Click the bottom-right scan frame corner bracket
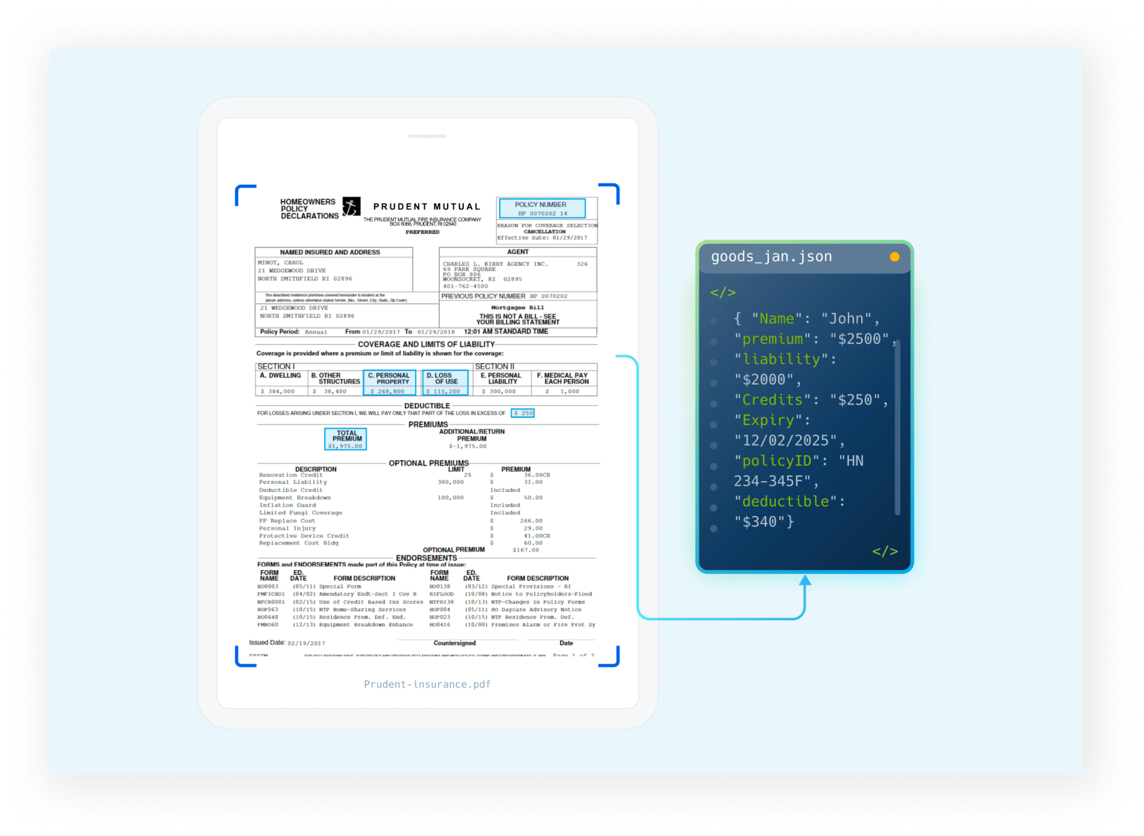This screenshot has height=836, width=1144. tap(610, 657)
